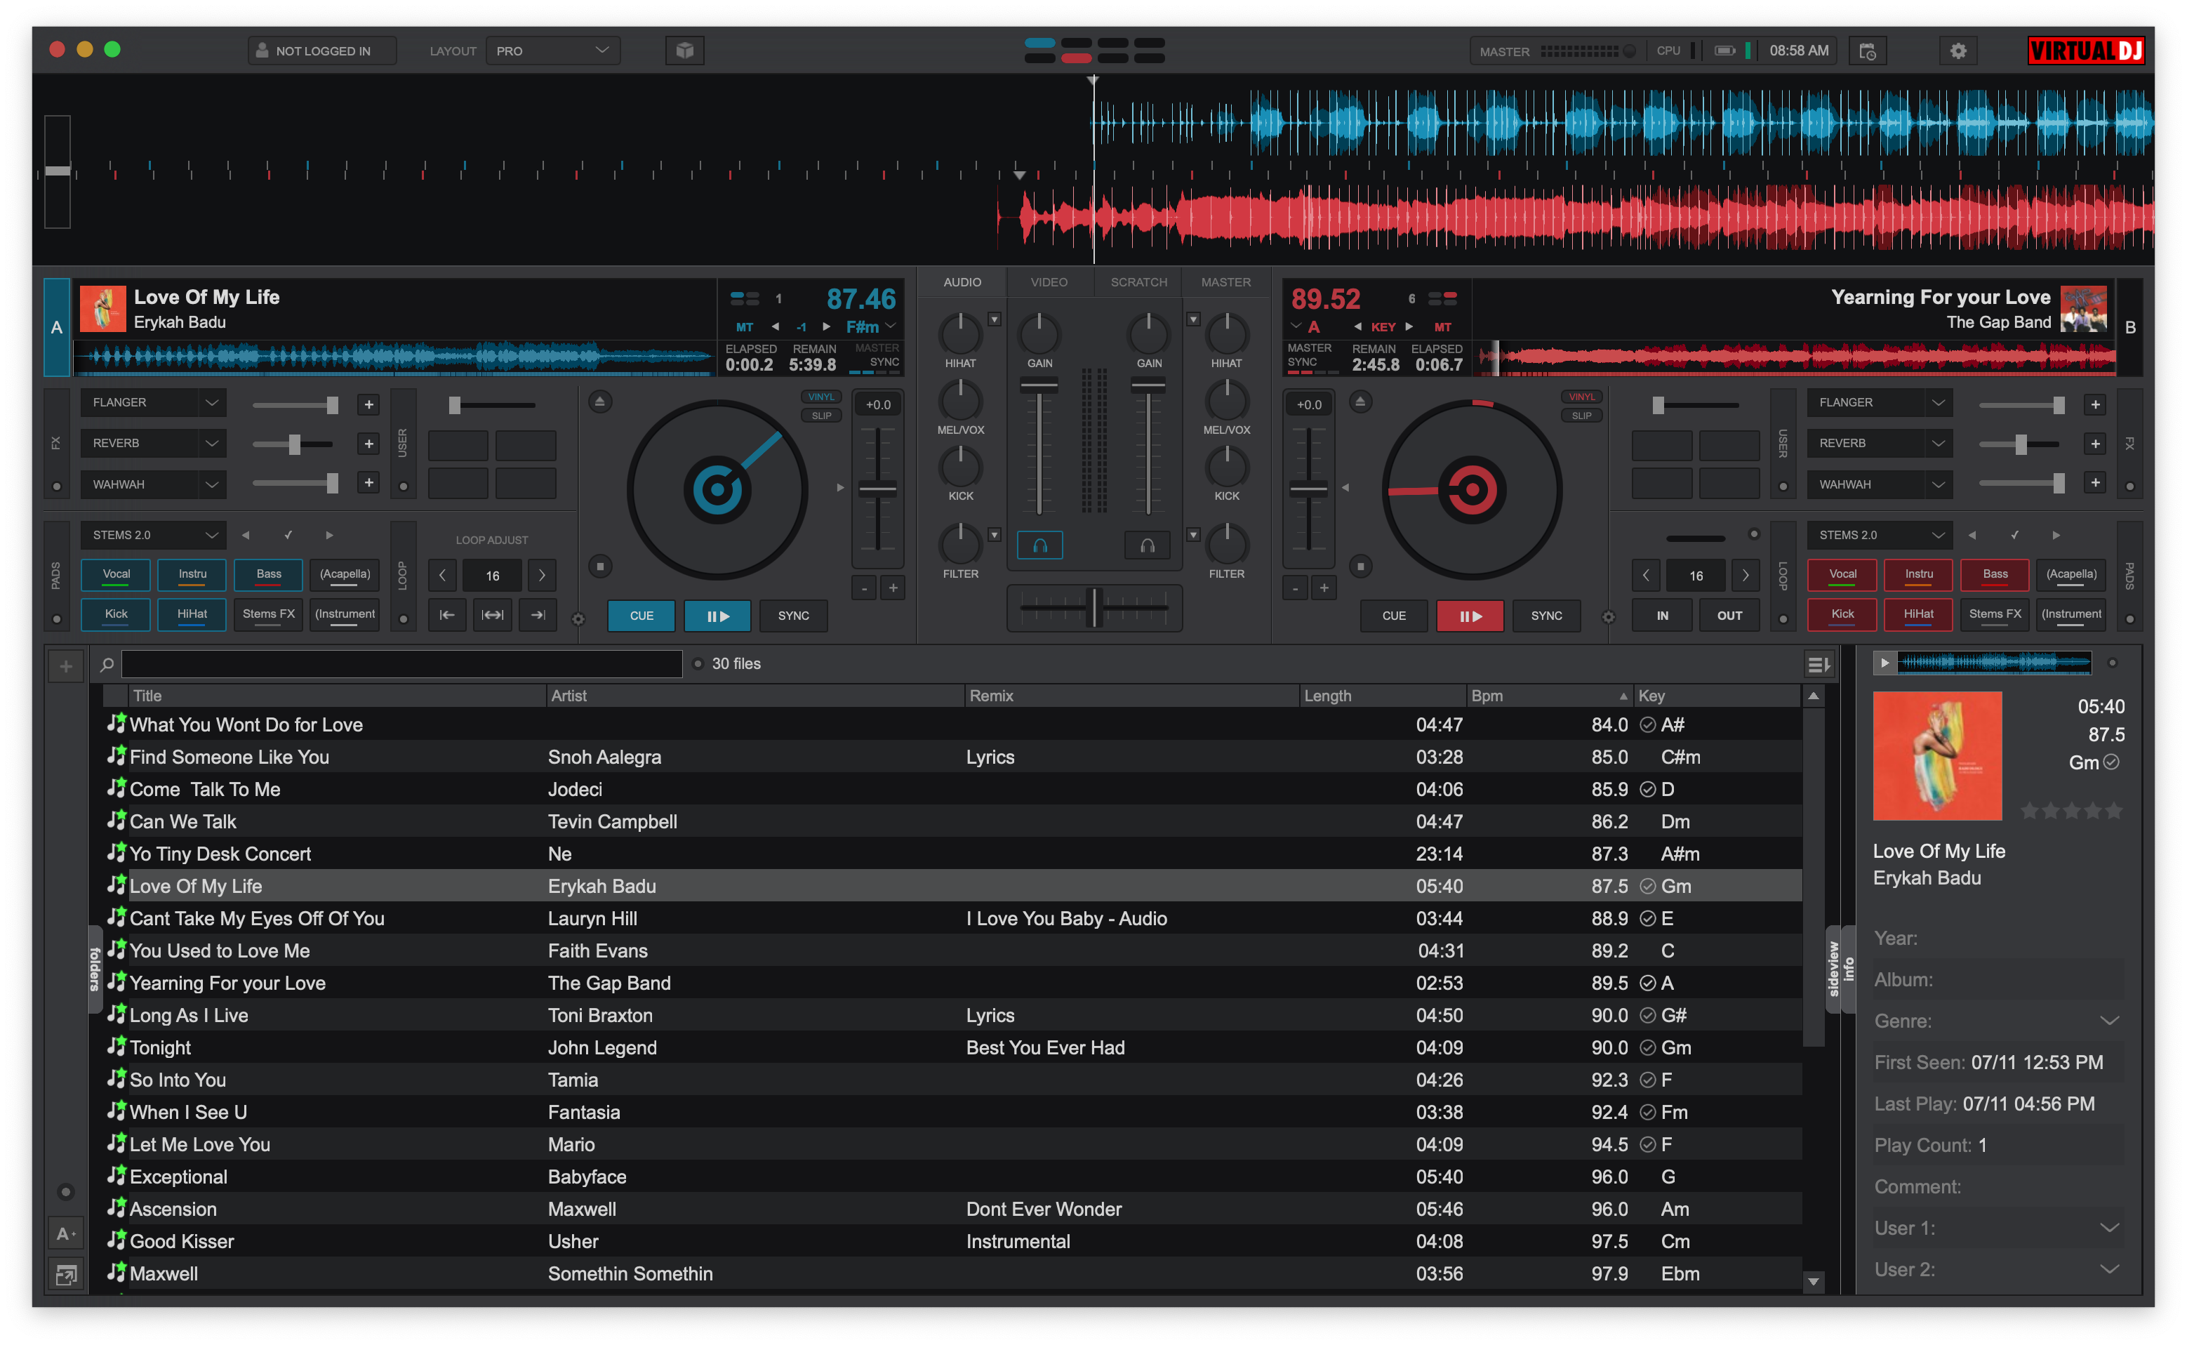Switch to the VIDEO mixer tab

[1049, 282]
